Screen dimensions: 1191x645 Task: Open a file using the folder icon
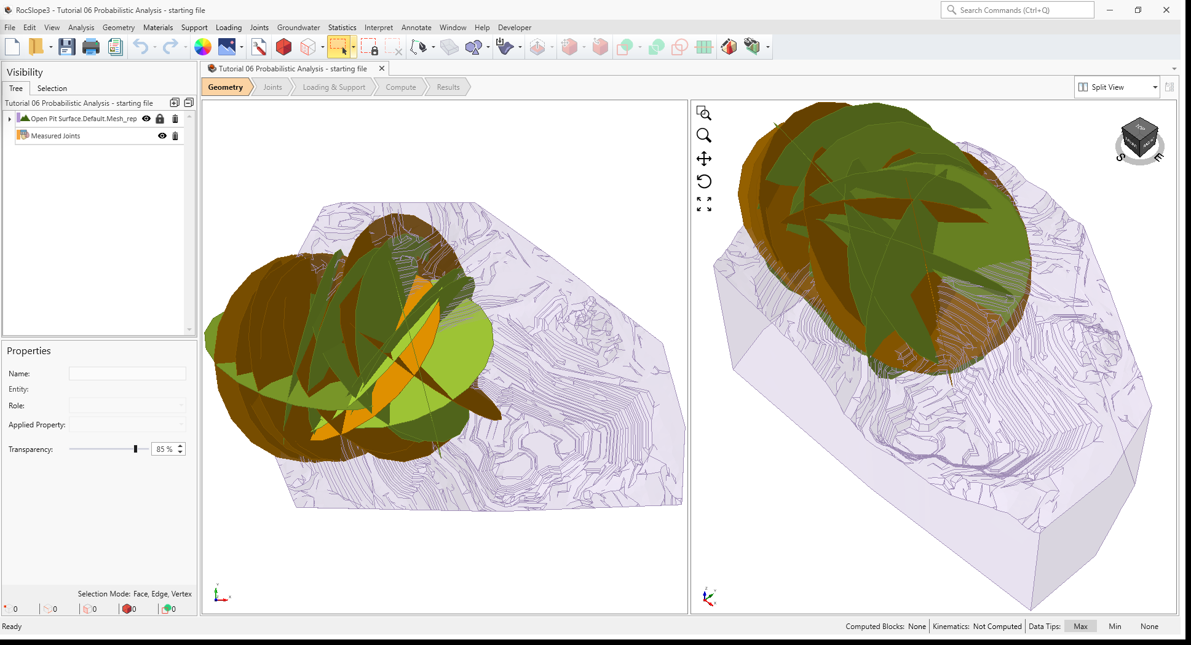click(36, 47)
